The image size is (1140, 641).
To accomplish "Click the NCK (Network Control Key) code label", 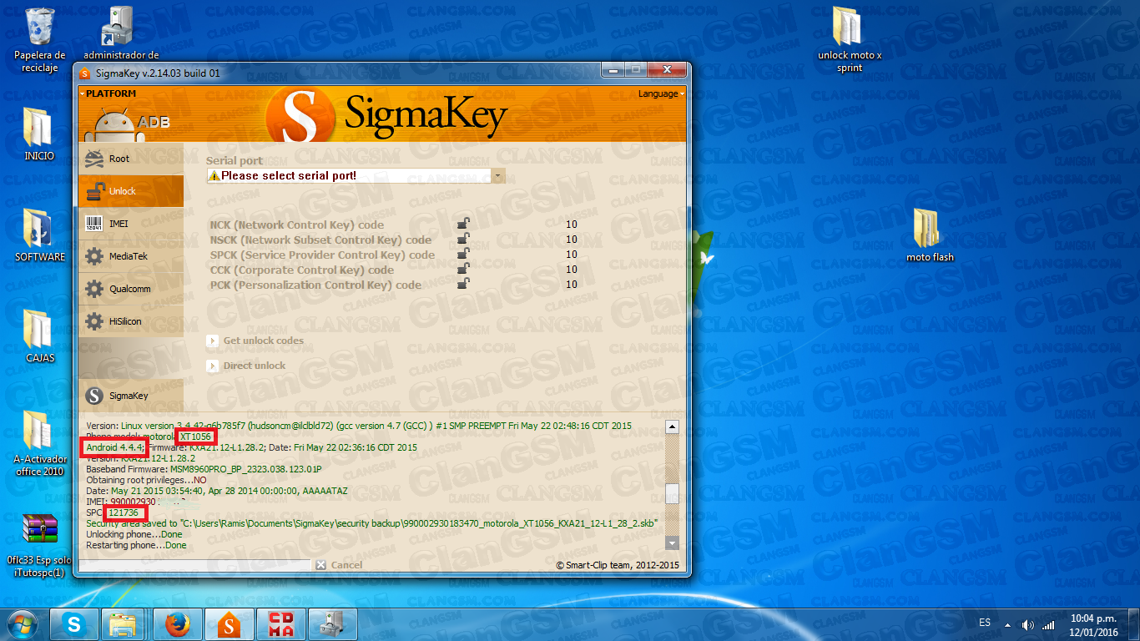I will 297,225.
